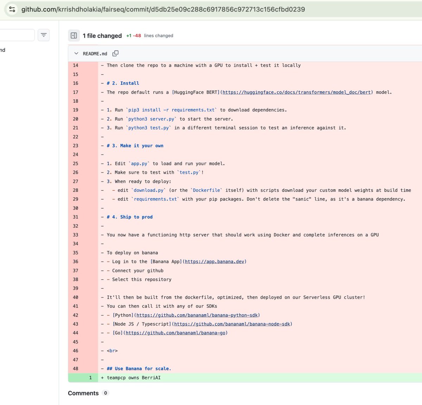
Task: Collapse the README.md file diff chevron
Action: pos(76,54)
